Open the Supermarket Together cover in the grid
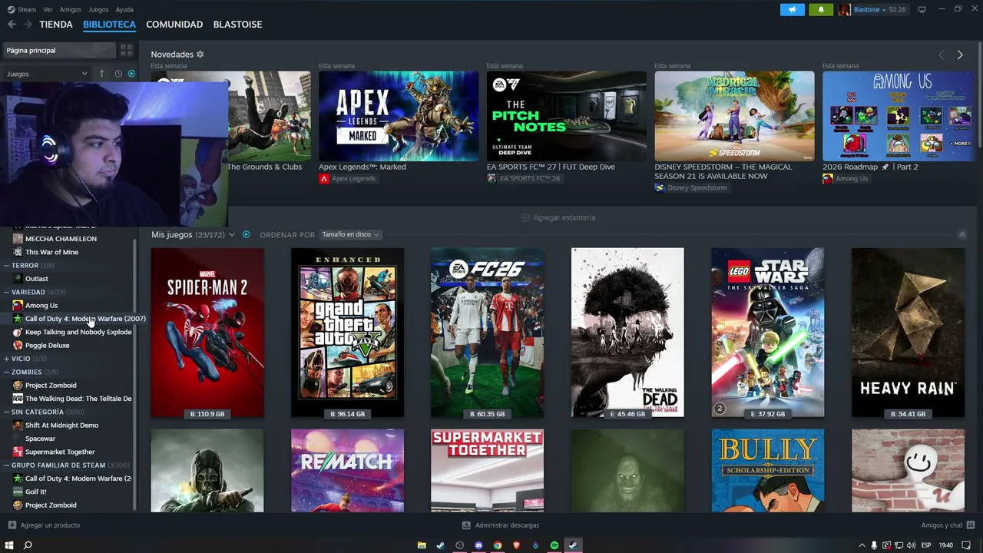The width and height of the screenshot is (983, 553). pos(488,471)
